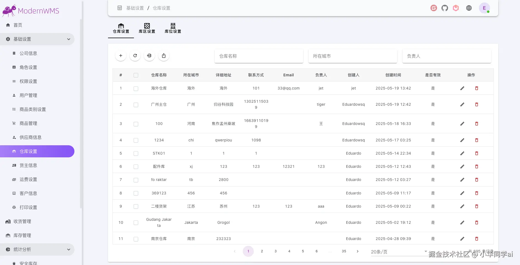Open the user avatar E menu
The image size is (520, 265).
[x=484, y=8]
